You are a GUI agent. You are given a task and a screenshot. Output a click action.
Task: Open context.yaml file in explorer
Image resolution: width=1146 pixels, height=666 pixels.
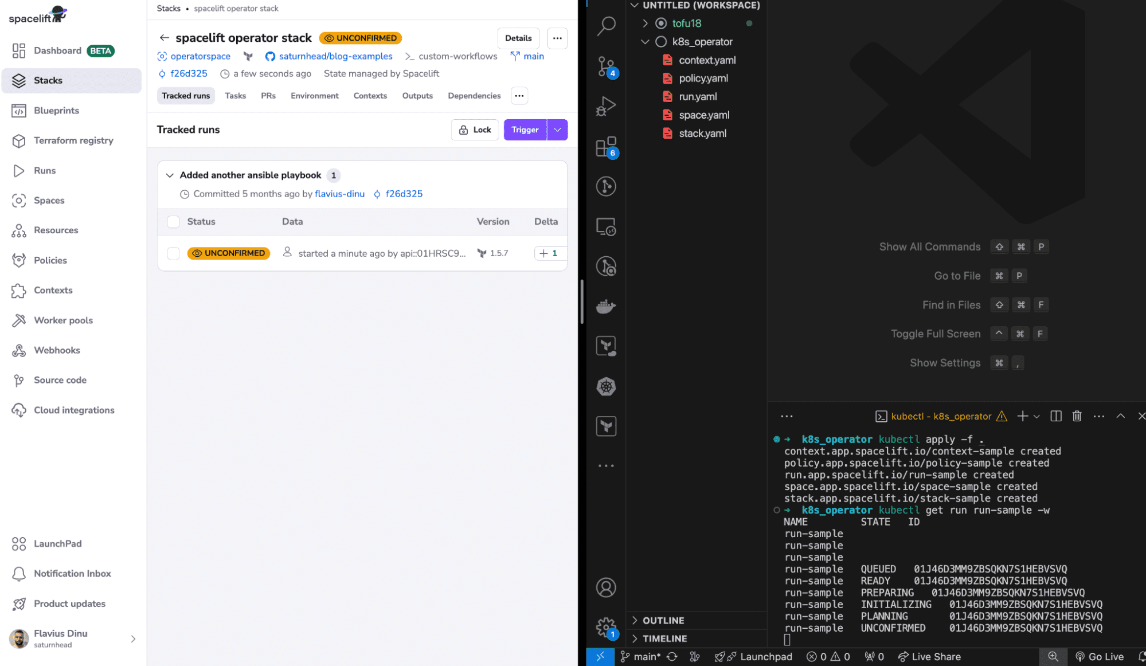coord(707,60)
